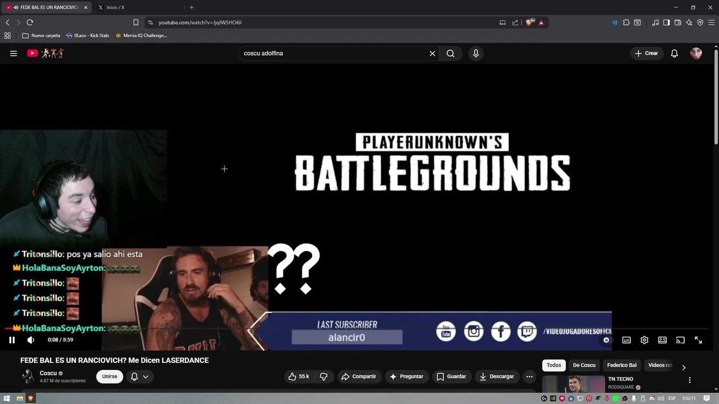Image resolution: width=719 pixels, height=404 pixels.
Task: Open the Brave Rewards triangle icon
Action: pyautogui.click(x=541, y=22)
